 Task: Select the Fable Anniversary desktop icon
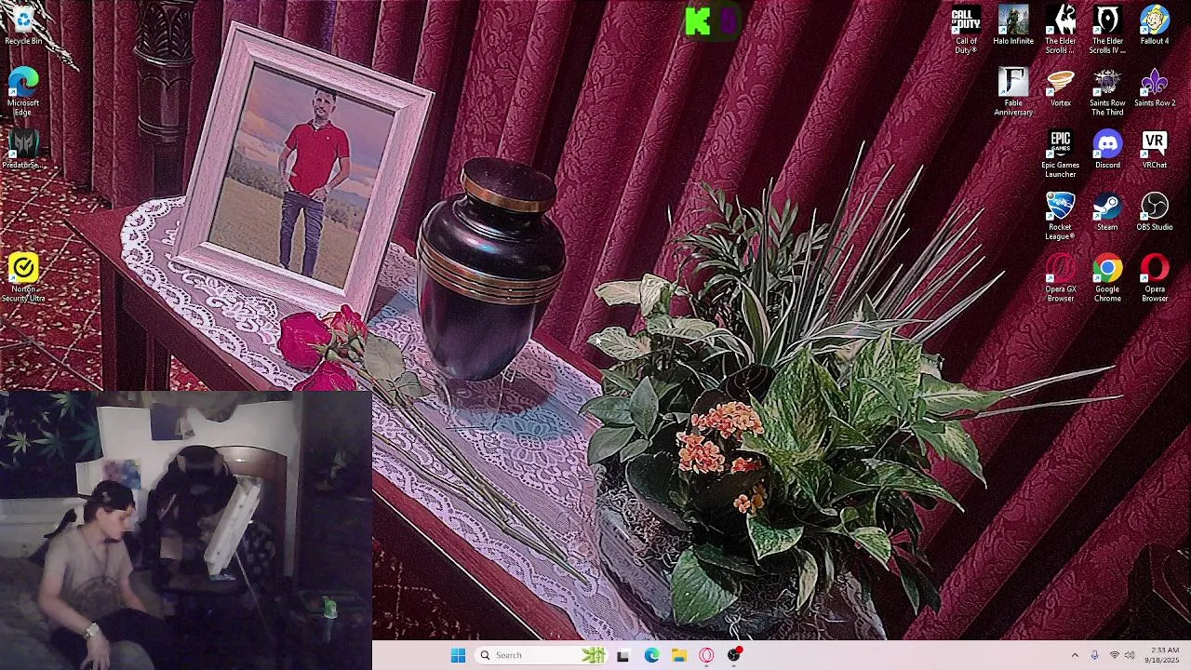pos(1013,91)
